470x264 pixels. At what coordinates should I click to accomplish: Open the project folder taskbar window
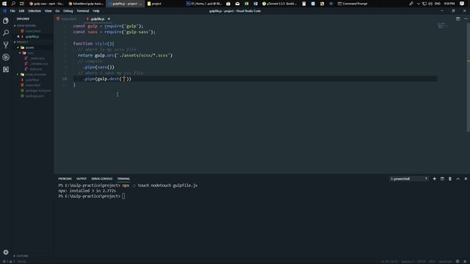coord(155,4)
